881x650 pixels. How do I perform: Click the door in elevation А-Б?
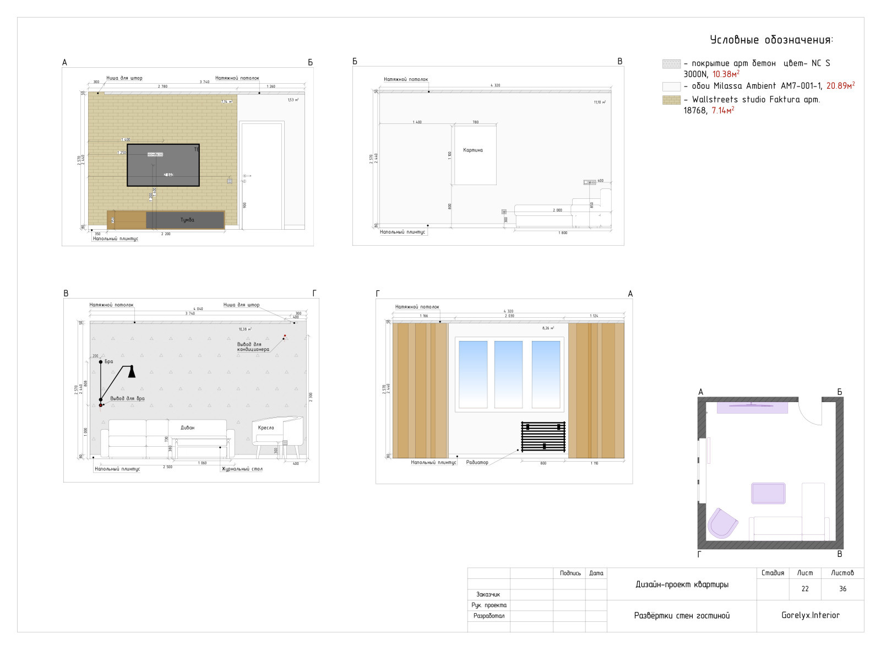point(262,176)
